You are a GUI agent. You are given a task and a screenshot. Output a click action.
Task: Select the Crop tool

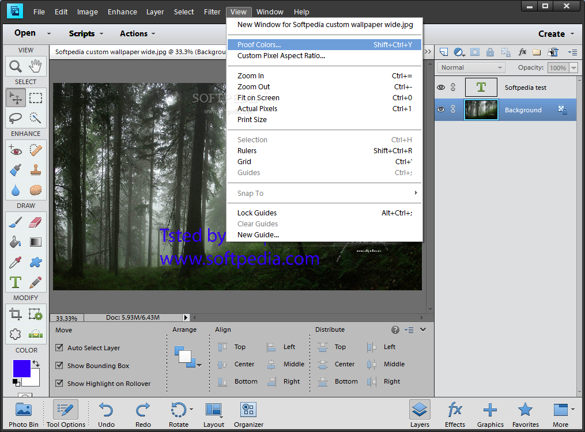coord(16,314)
